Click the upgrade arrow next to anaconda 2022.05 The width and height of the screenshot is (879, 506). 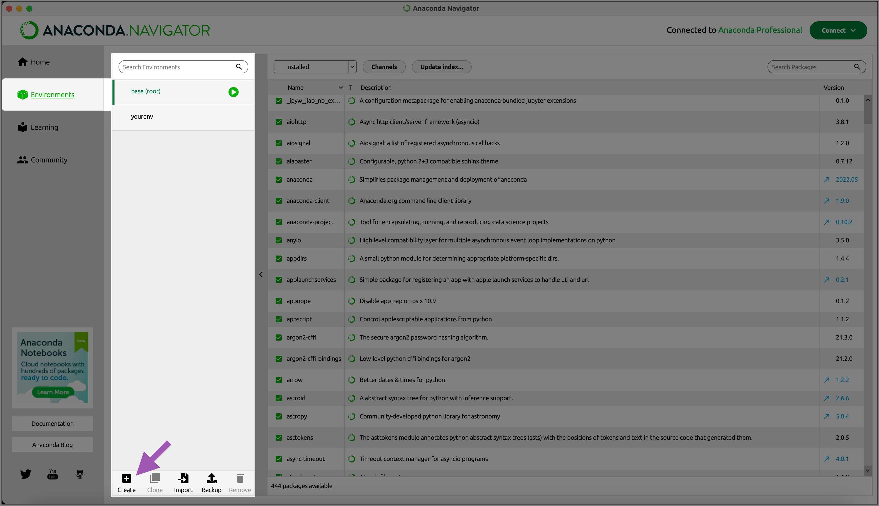[x=827, y=180]
